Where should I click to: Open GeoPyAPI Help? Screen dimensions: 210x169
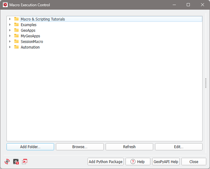(x=166, y=162)
